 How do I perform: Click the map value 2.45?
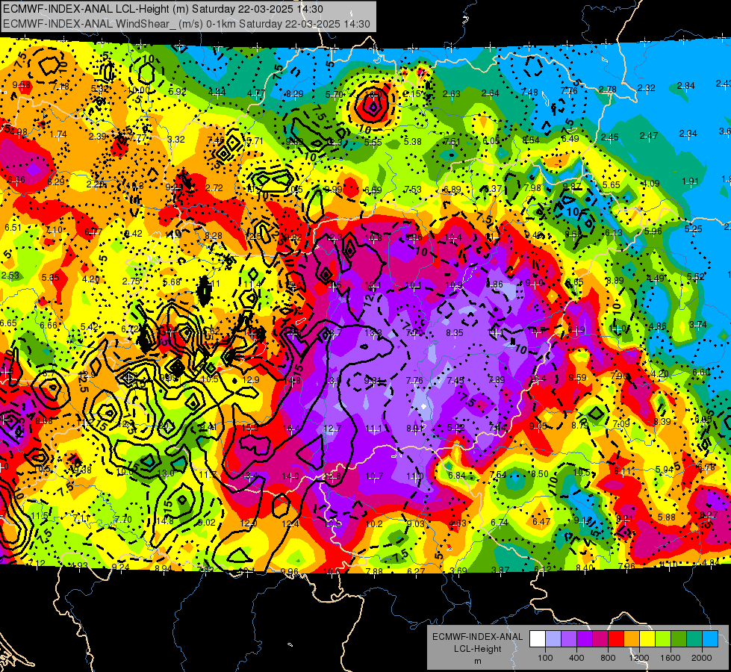(609, 137)
